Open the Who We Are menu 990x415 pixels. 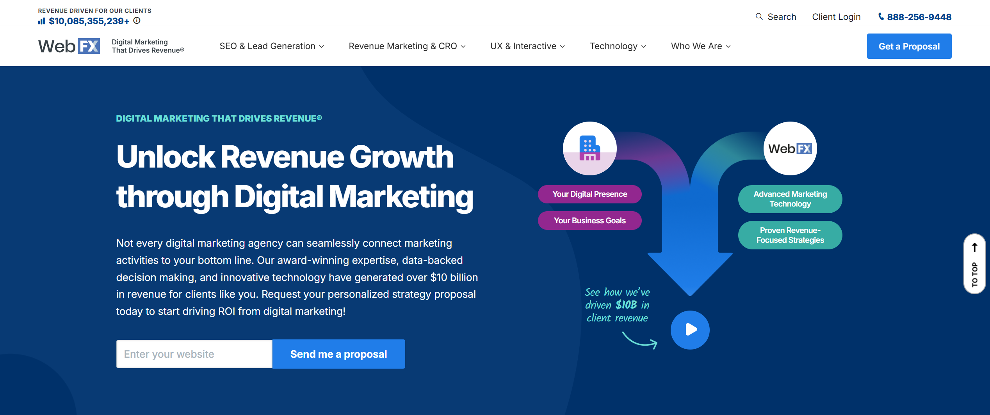click(x=700, y=46)
